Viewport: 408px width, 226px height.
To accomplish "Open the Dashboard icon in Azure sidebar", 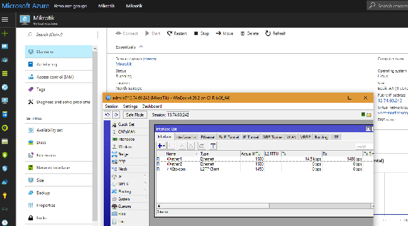I will 5,46.
